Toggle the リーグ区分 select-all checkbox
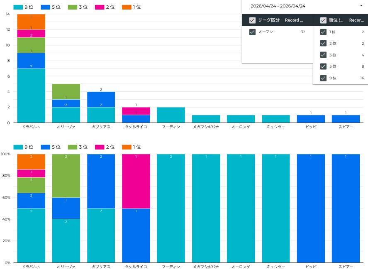Viewport: 368px width, 272px height. pos(252,20)
